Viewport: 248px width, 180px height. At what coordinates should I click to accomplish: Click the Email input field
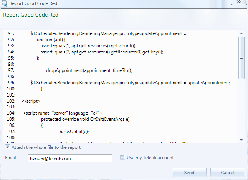click(70, 158)
